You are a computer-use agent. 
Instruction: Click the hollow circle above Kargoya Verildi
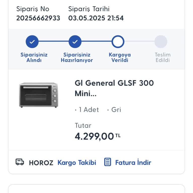[x=118, y=42]
